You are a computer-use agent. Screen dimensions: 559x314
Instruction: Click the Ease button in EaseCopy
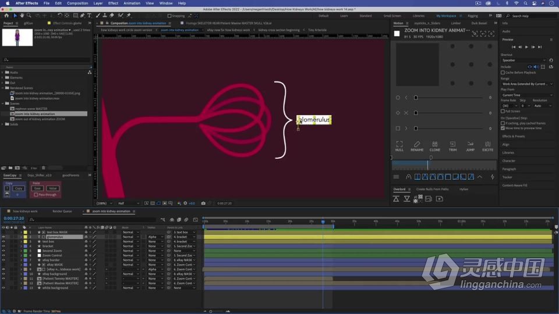click(x=37, y=188)
